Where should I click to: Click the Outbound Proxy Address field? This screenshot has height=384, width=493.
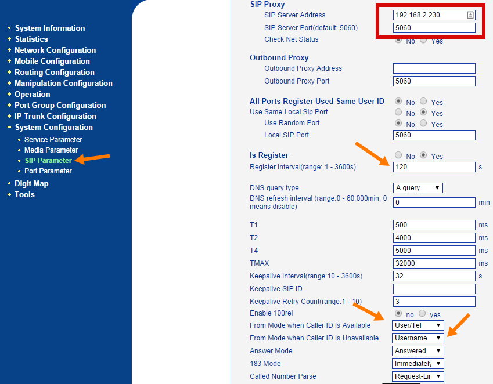pos(434,68)
